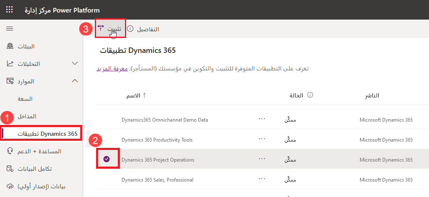The height and width of the screenshot is (197, 429).
Task: Click the التفاصيل details button
Action: [x=143, y=29]
